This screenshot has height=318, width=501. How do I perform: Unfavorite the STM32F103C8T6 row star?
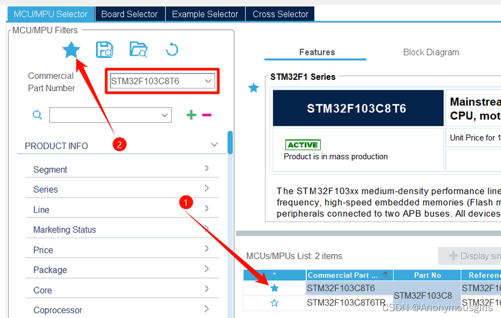coord(274,288)
